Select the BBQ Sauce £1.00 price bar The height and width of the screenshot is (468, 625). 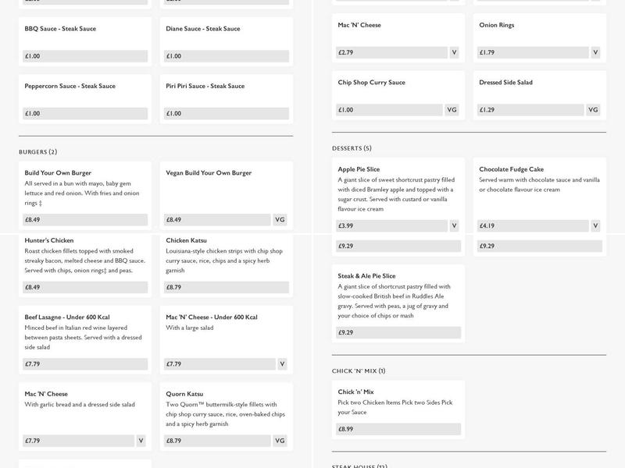tap(85, 56)
